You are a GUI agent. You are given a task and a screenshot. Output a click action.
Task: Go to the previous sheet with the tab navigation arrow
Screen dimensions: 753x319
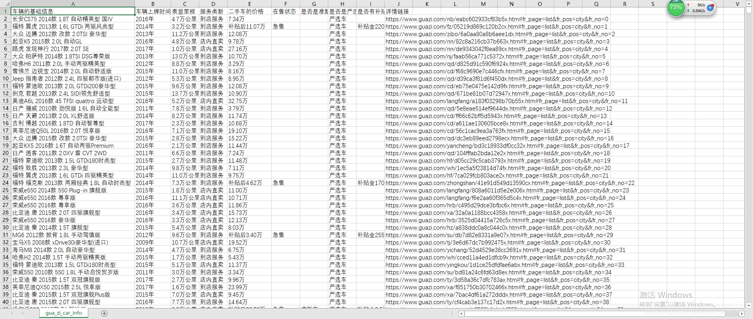tap(11, 313)
